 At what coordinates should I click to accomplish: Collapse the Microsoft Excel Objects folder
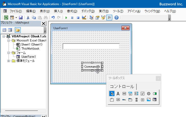point(8,41)
